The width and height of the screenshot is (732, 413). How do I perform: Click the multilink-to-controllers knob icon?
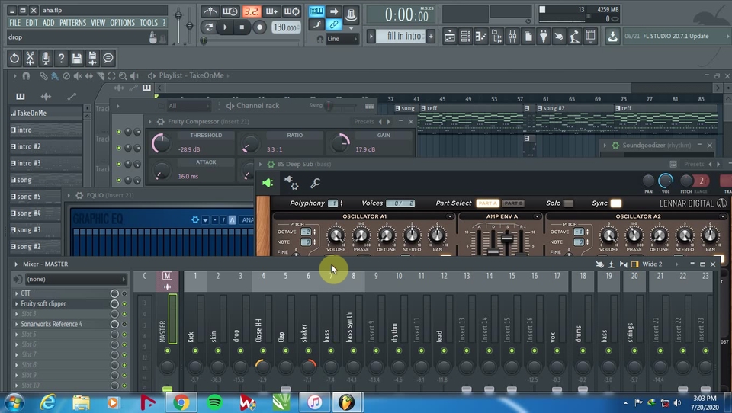[351, 15]
